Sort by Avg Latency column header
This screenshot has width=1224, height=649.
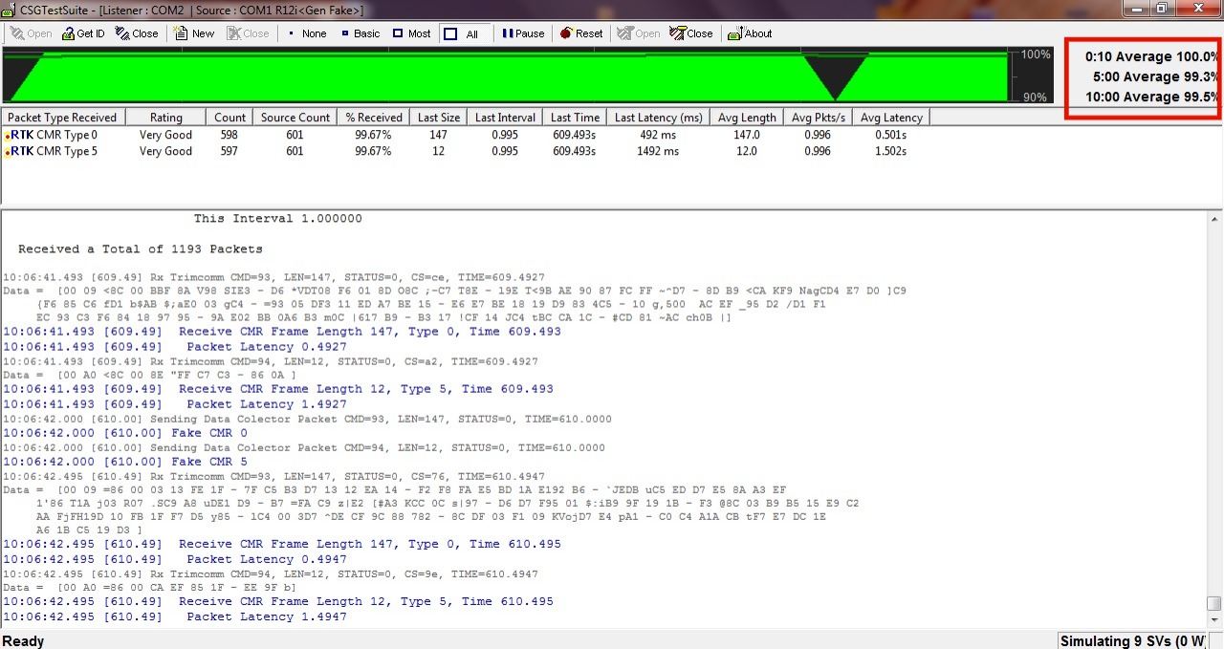(890, 118)
